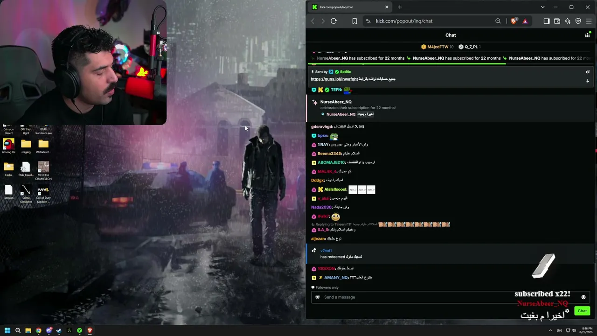Open the guns.lol/inwafqht link
This screenshot has width=597, height=336.
(x=334, y=79)
